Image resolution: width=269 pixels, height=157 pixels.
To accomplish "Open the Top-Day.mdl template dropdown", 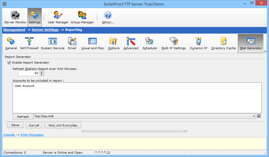I will tap(254, 116).
